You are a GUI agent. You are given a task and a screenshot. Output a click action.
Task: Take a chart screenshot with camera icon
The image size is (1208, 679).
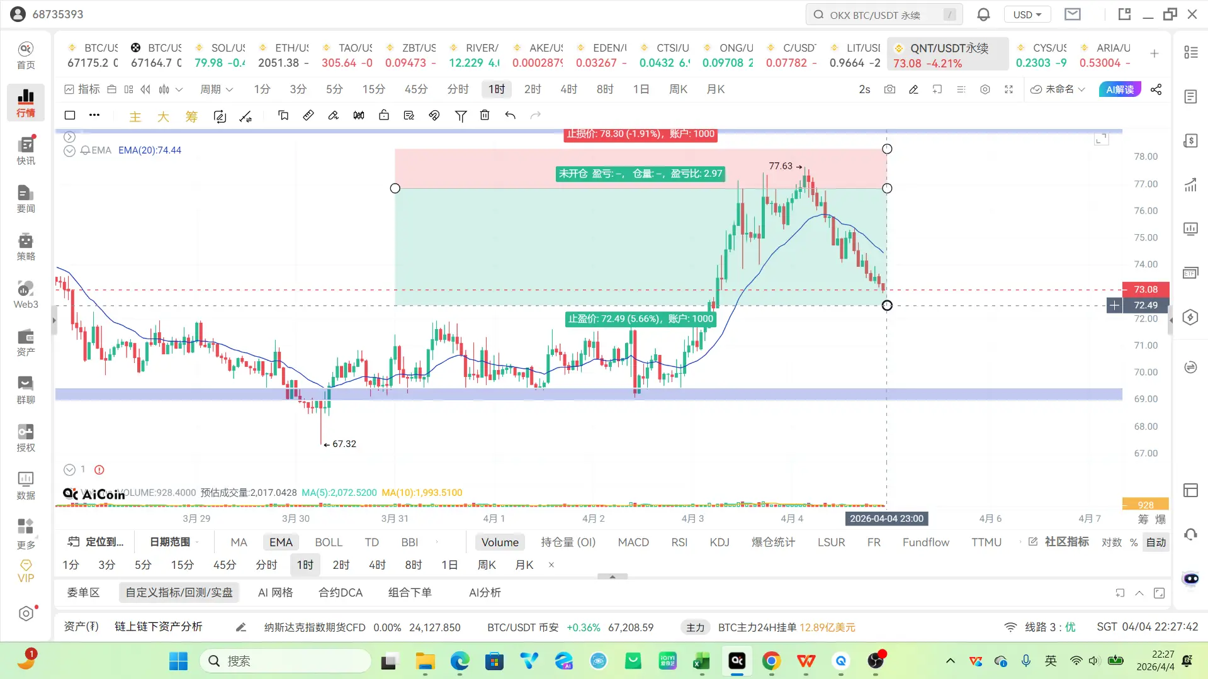click(x=889, y=89)
